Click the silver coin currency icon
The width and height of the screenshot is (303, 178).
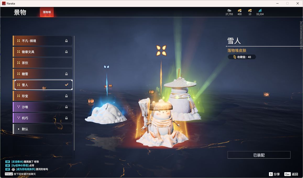tap(229, 10)
